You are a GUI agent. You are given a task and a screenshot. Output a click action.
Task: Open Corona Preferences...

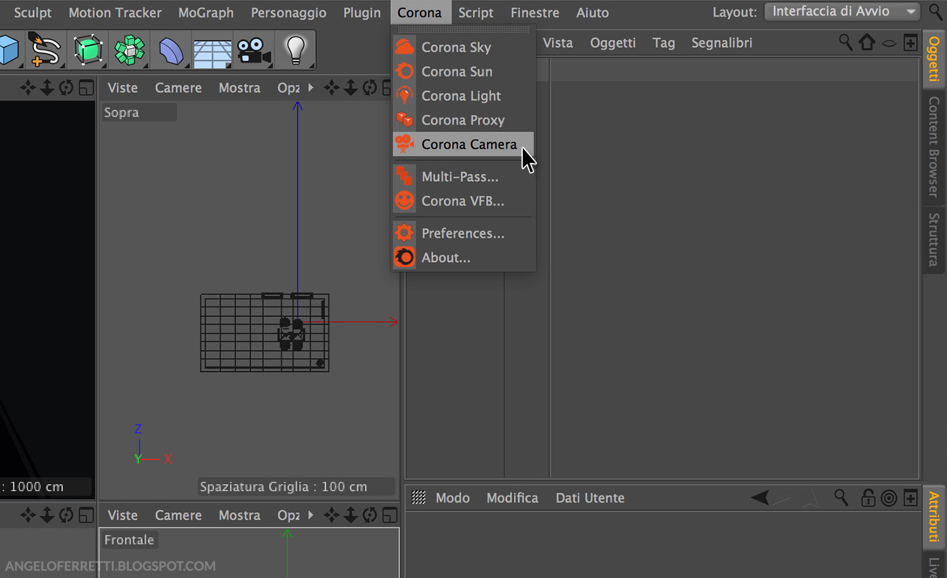point(463,233)
